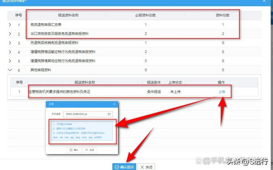This screenshot has height=170, width=273.
Task: Click the 必报资料份数 column header
Action: click(x=145, y=15)
